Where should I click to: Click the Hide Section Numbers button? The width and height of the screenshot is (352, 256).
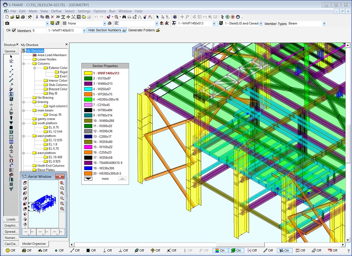point(106,30)
